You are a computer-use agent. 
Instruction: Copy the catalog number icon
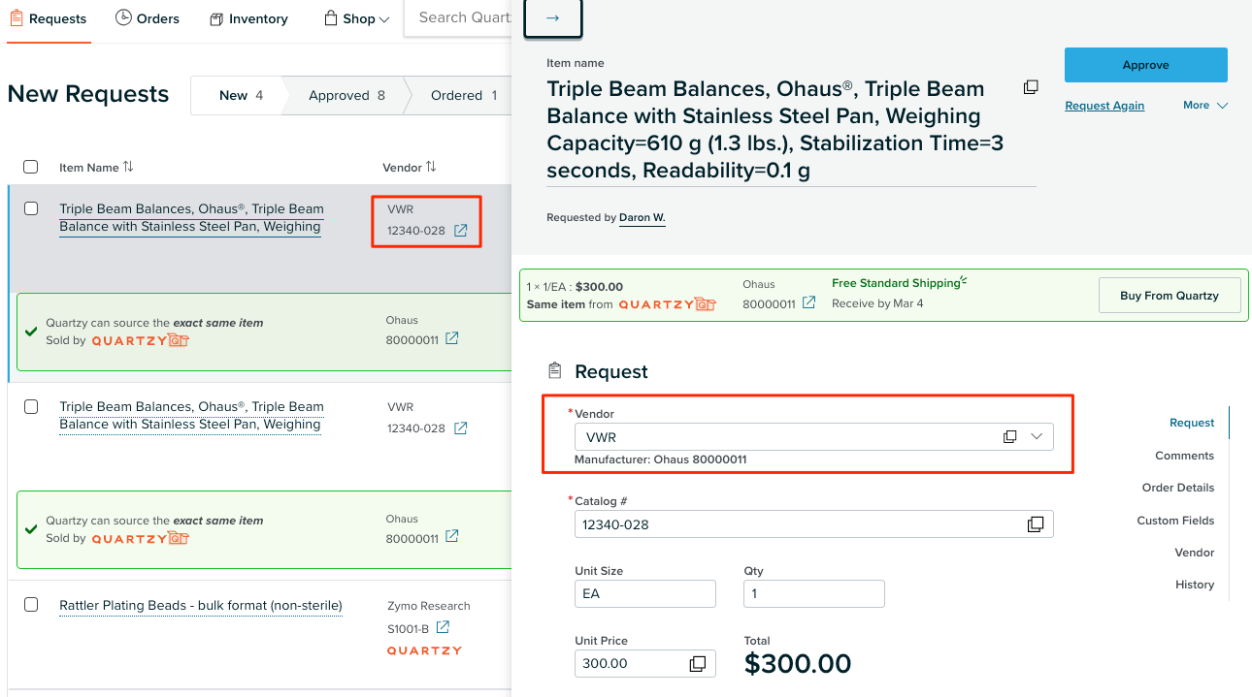tap(1036, 524)
